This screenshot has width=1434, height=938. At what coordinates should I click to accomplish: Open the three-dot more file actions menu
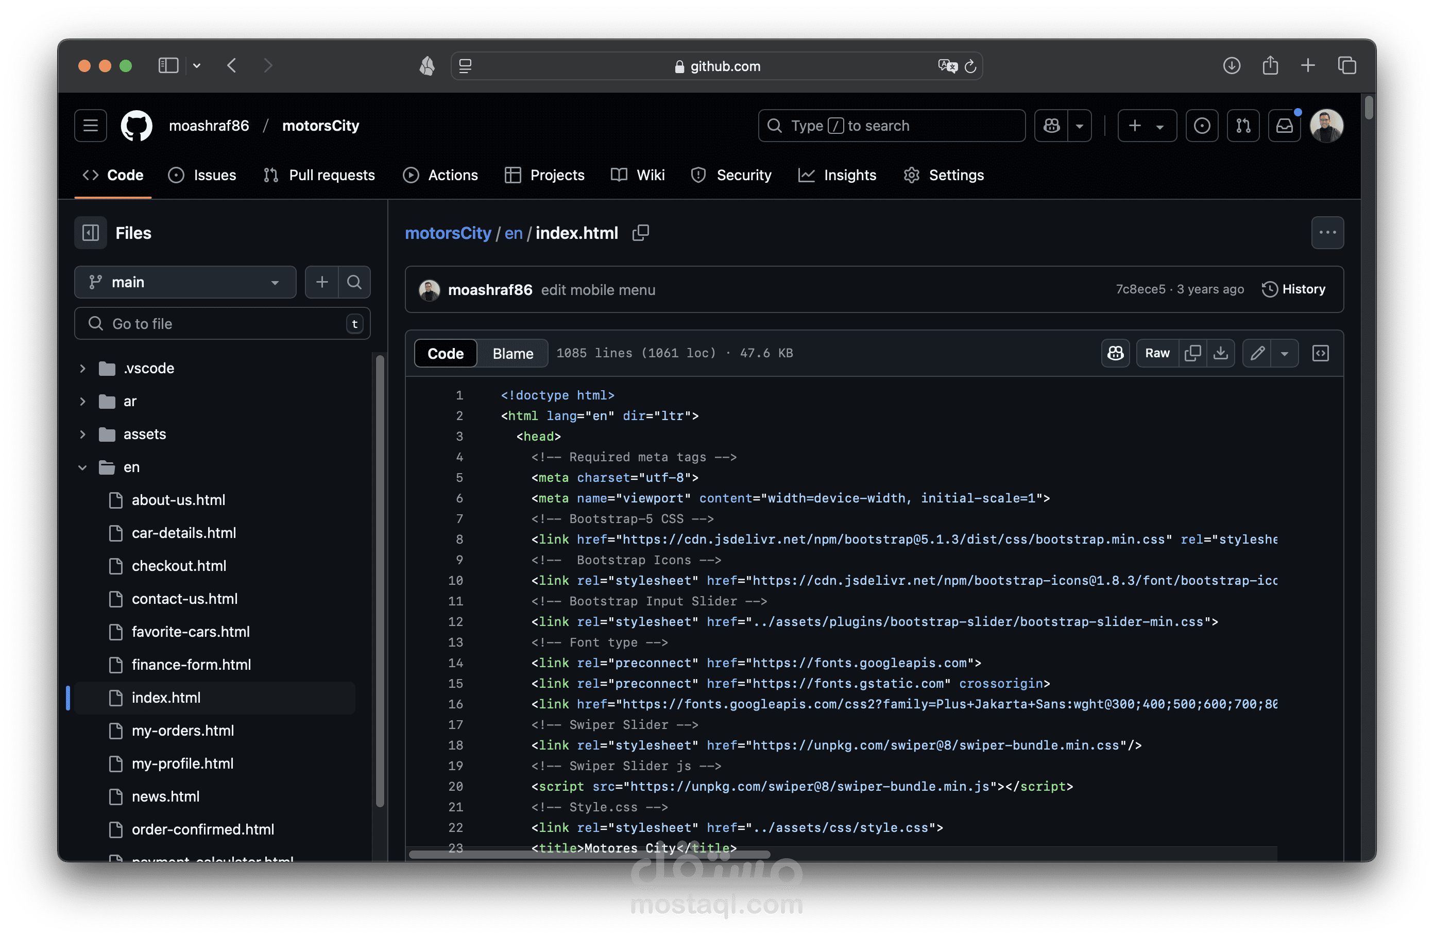pyautogui.click(x=1327, y=233)
